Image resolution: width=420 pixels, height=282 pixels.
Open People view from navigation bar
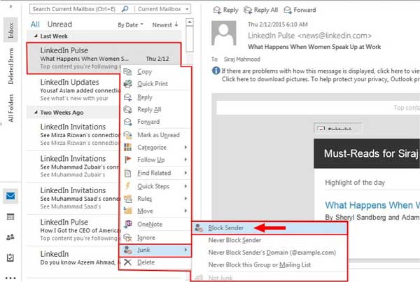click(10, 237)
